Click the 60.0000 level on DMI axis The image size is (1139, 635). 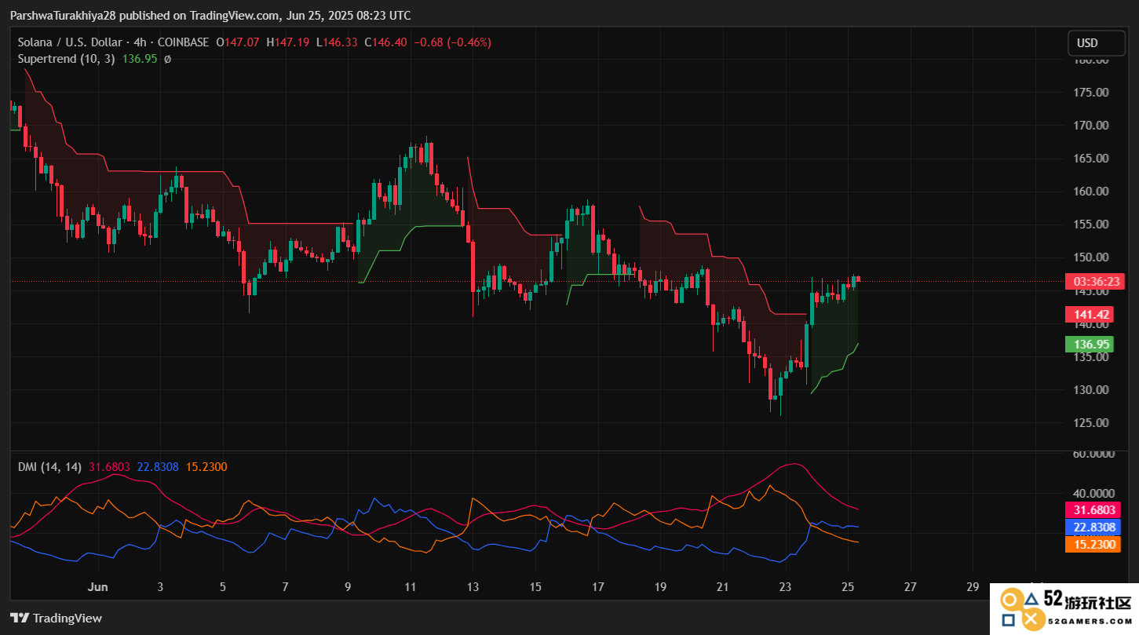[1093, 454]
